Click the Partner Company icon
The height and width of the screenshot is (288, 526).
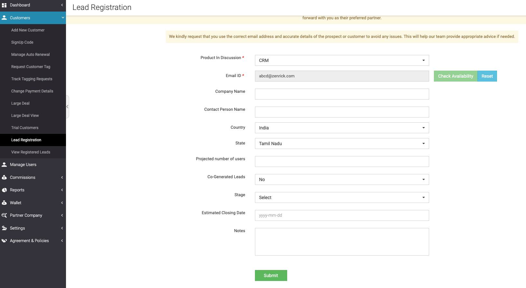pyautogui.click(x=4, y=215)
